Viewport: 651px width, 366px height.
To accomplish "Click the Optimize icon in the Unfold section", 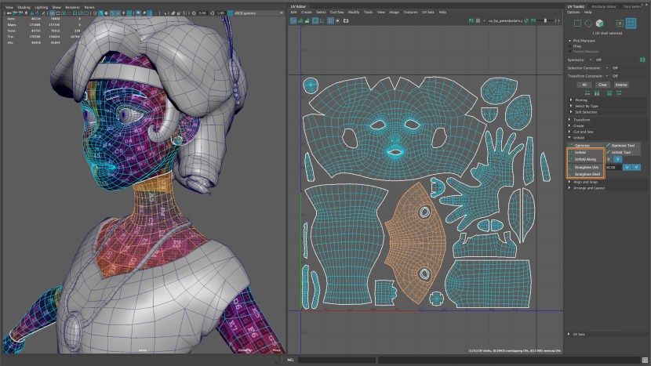I will pos(571,145).
